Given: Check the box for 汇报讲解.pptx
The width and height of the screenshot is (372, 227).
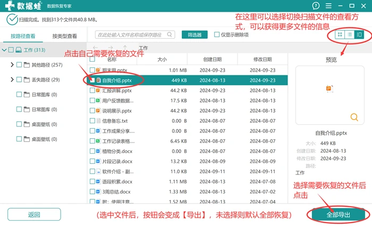Looking at the screenshot, I should click(x=92, y=90).
